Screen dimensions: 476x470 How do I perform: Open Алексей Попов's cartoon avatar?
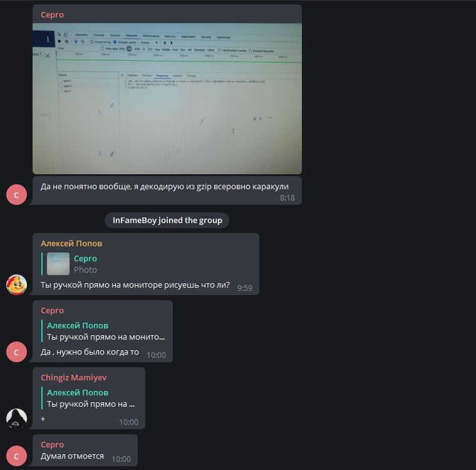tap(16, 285)
